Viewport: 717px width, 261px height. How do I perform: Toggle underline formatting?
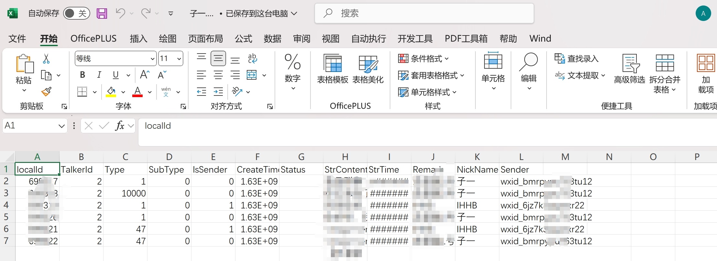click(x=116, y=75)
